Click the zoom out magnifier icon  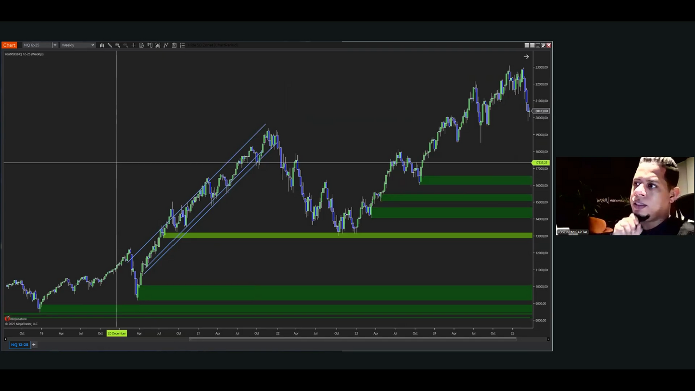point(126,45)
